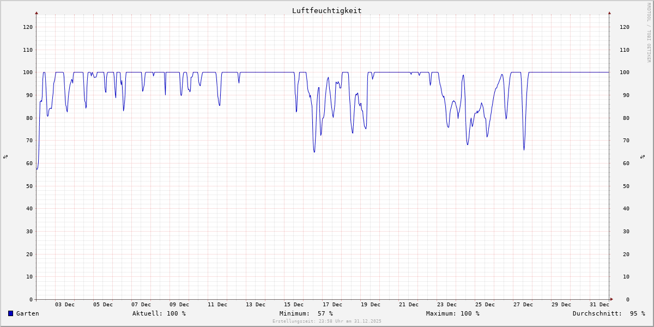Click the percent unit label on the left axis

pos(5,157)
